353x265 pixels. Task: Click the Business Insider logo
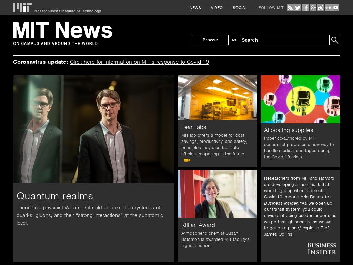tap(322, 248)
